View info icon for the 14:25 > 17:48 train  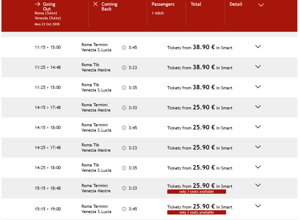coord(124,148)
